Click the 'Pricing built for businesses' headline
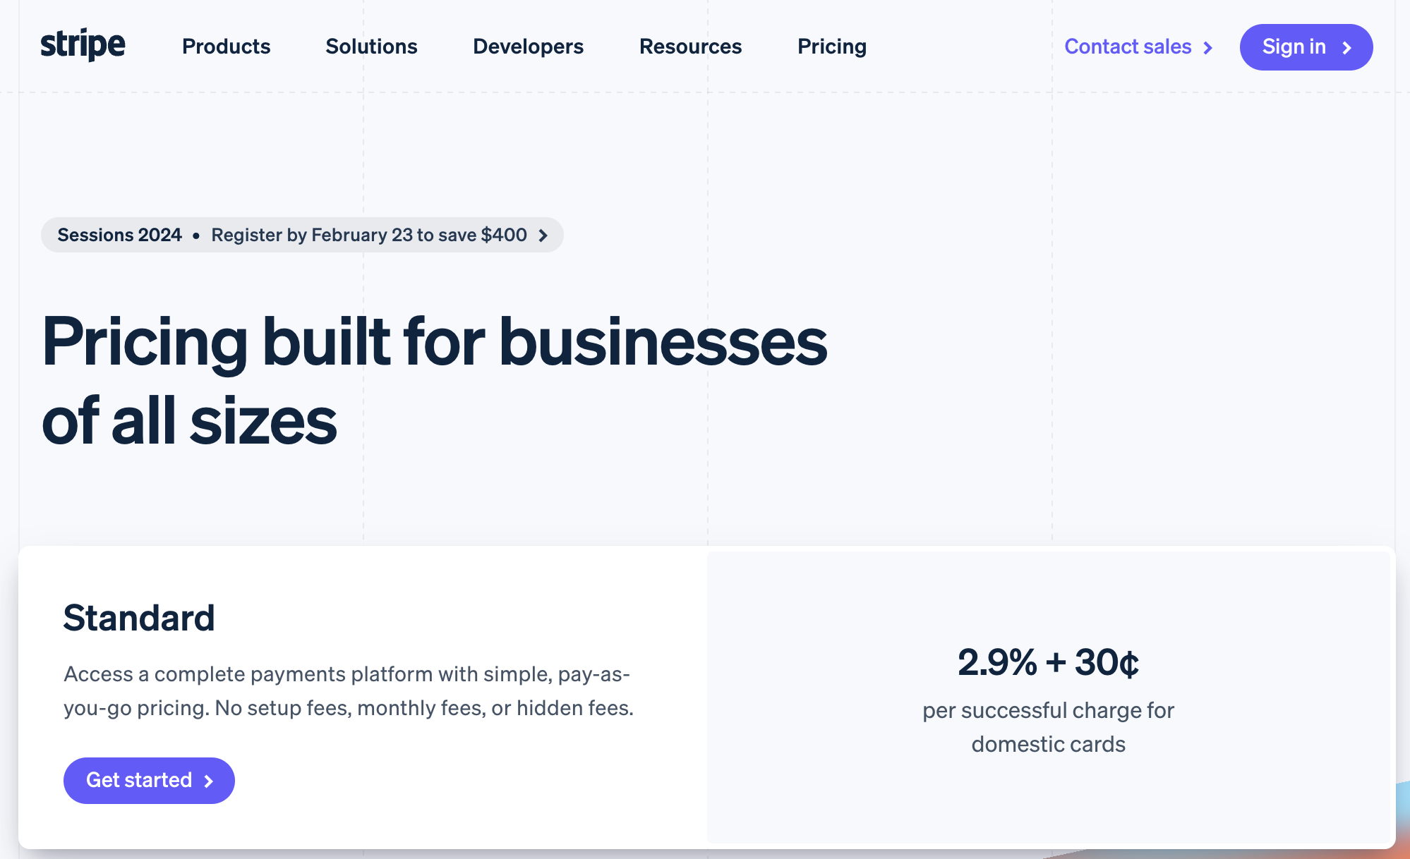1410x859 pixels. point(434,381)
